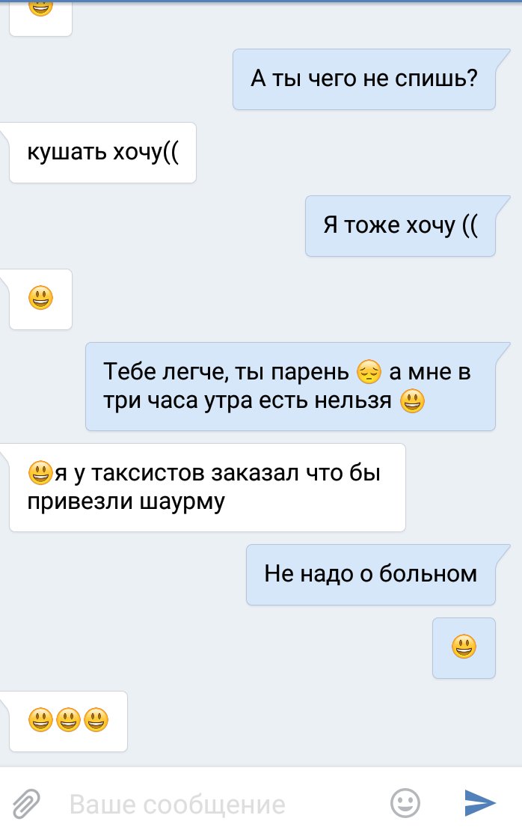Tap the smiley emoji before 'я у таксистов'
Image resolution: width=522 pixels, height=839 pixels.
[40, 472]
